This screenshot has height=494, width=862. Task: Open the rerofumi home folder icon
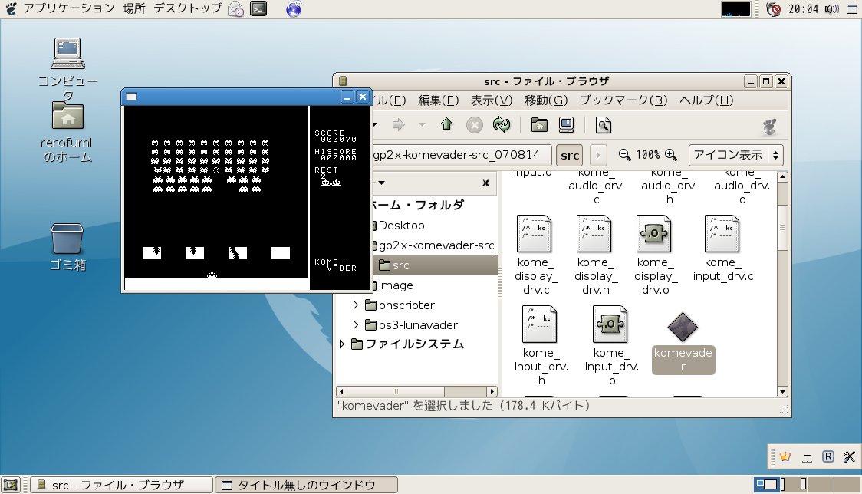coord(67,116)
